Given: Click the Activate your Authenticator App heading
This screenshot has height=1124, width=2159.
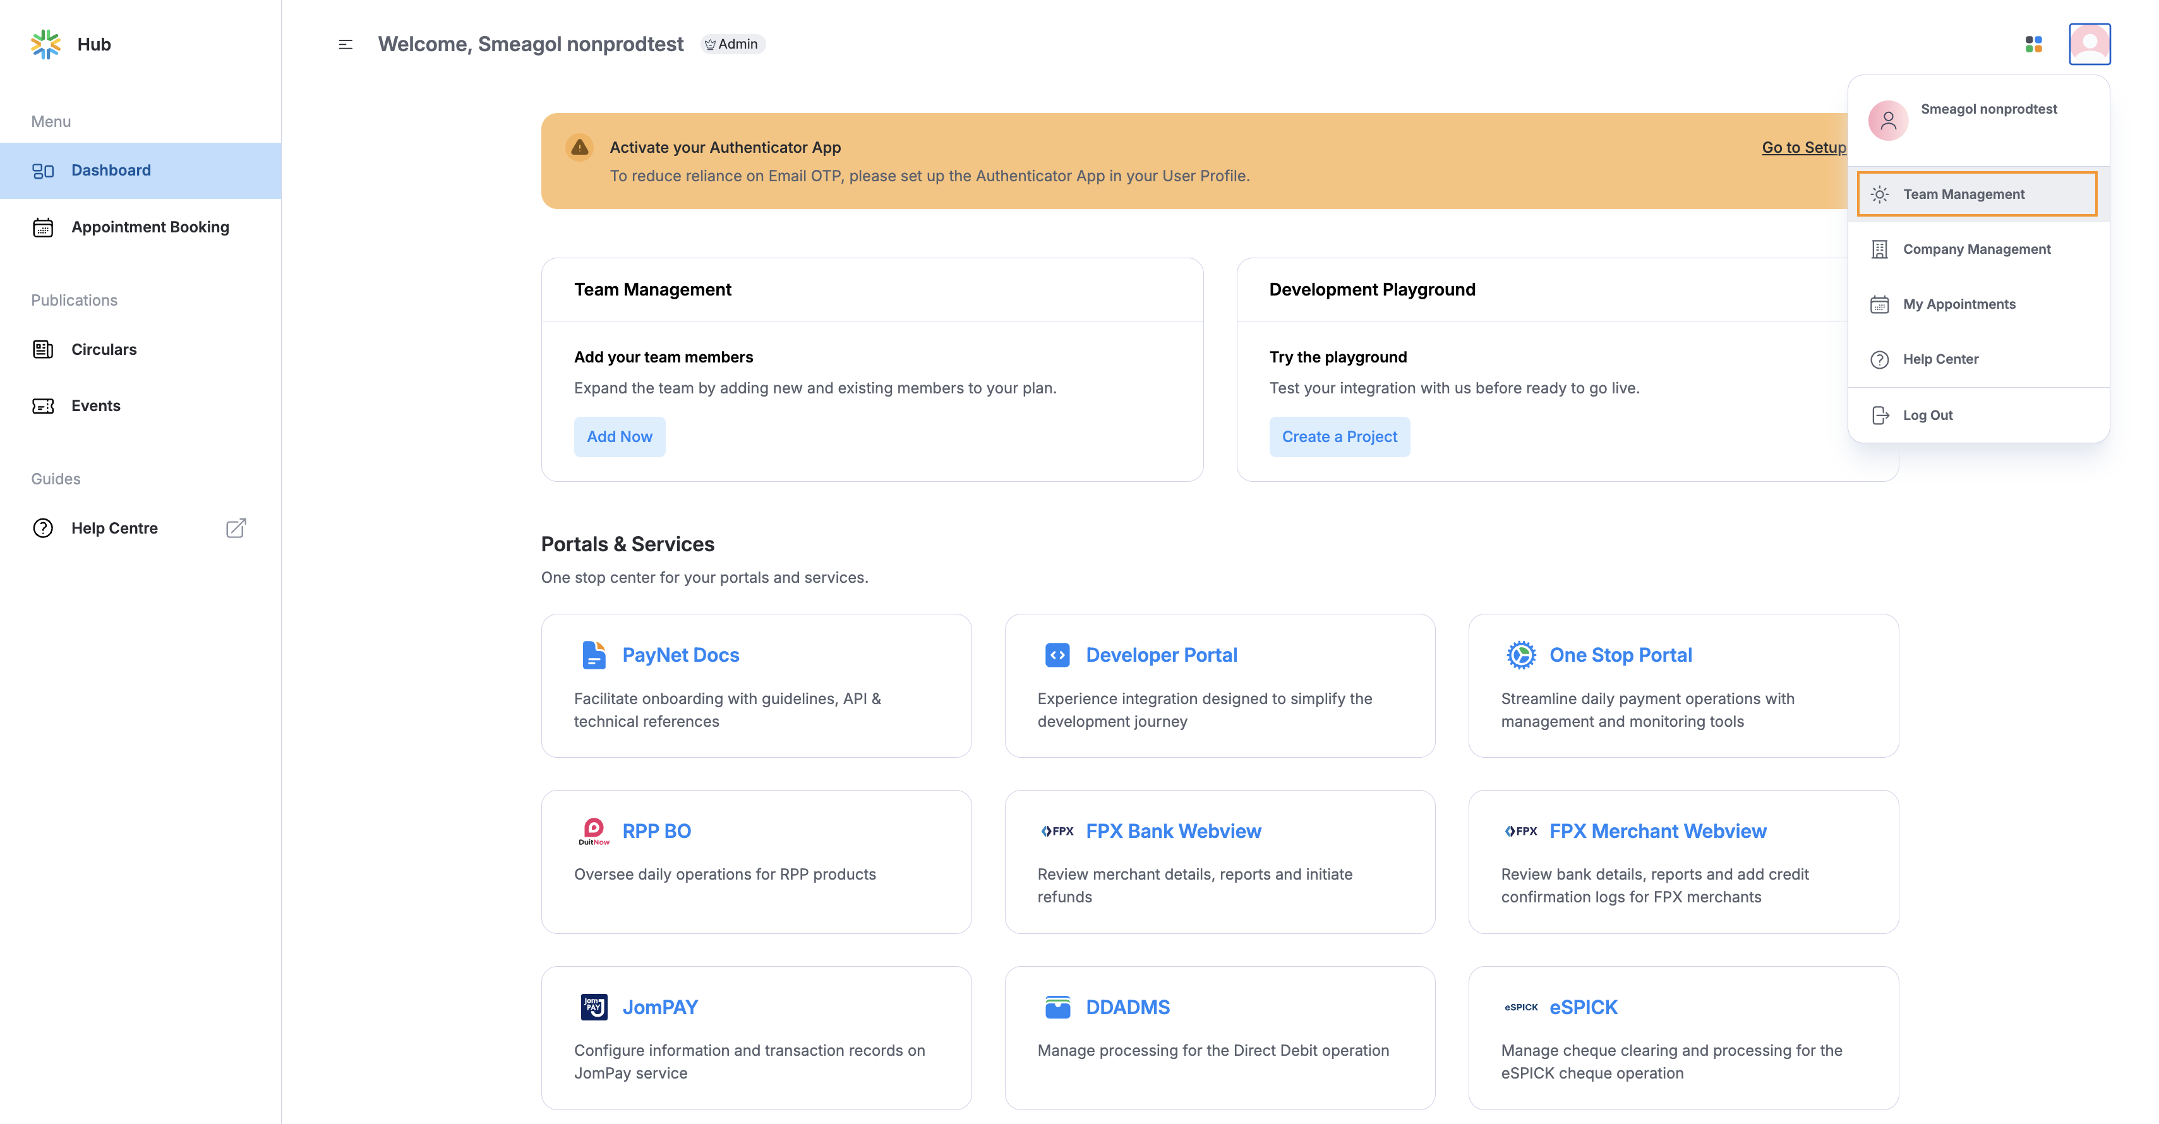Looking at the screenshot, I should coord(725,147).
